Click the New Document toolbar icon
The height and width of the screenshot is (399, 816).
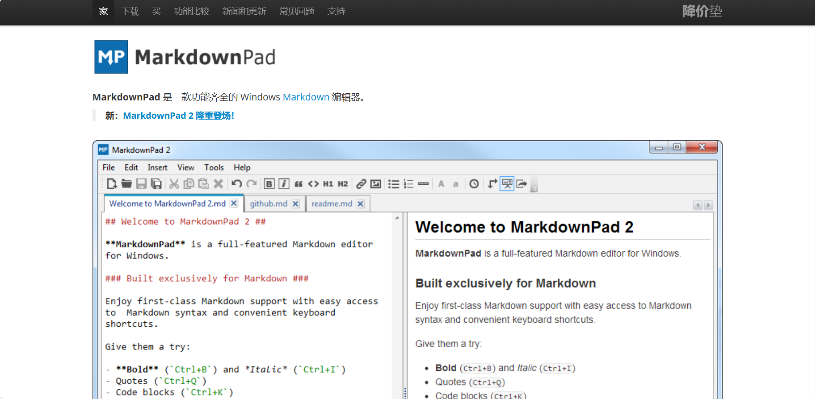tap(112, 183)
